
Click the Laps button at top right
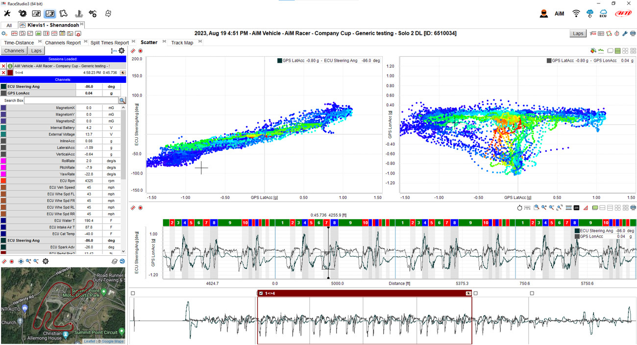[578, 33]
